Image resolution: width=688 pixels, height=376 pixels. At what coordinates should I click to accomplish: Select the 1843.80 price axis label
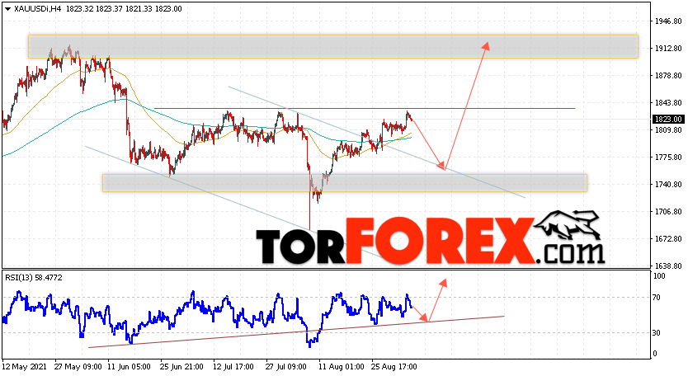668,103
